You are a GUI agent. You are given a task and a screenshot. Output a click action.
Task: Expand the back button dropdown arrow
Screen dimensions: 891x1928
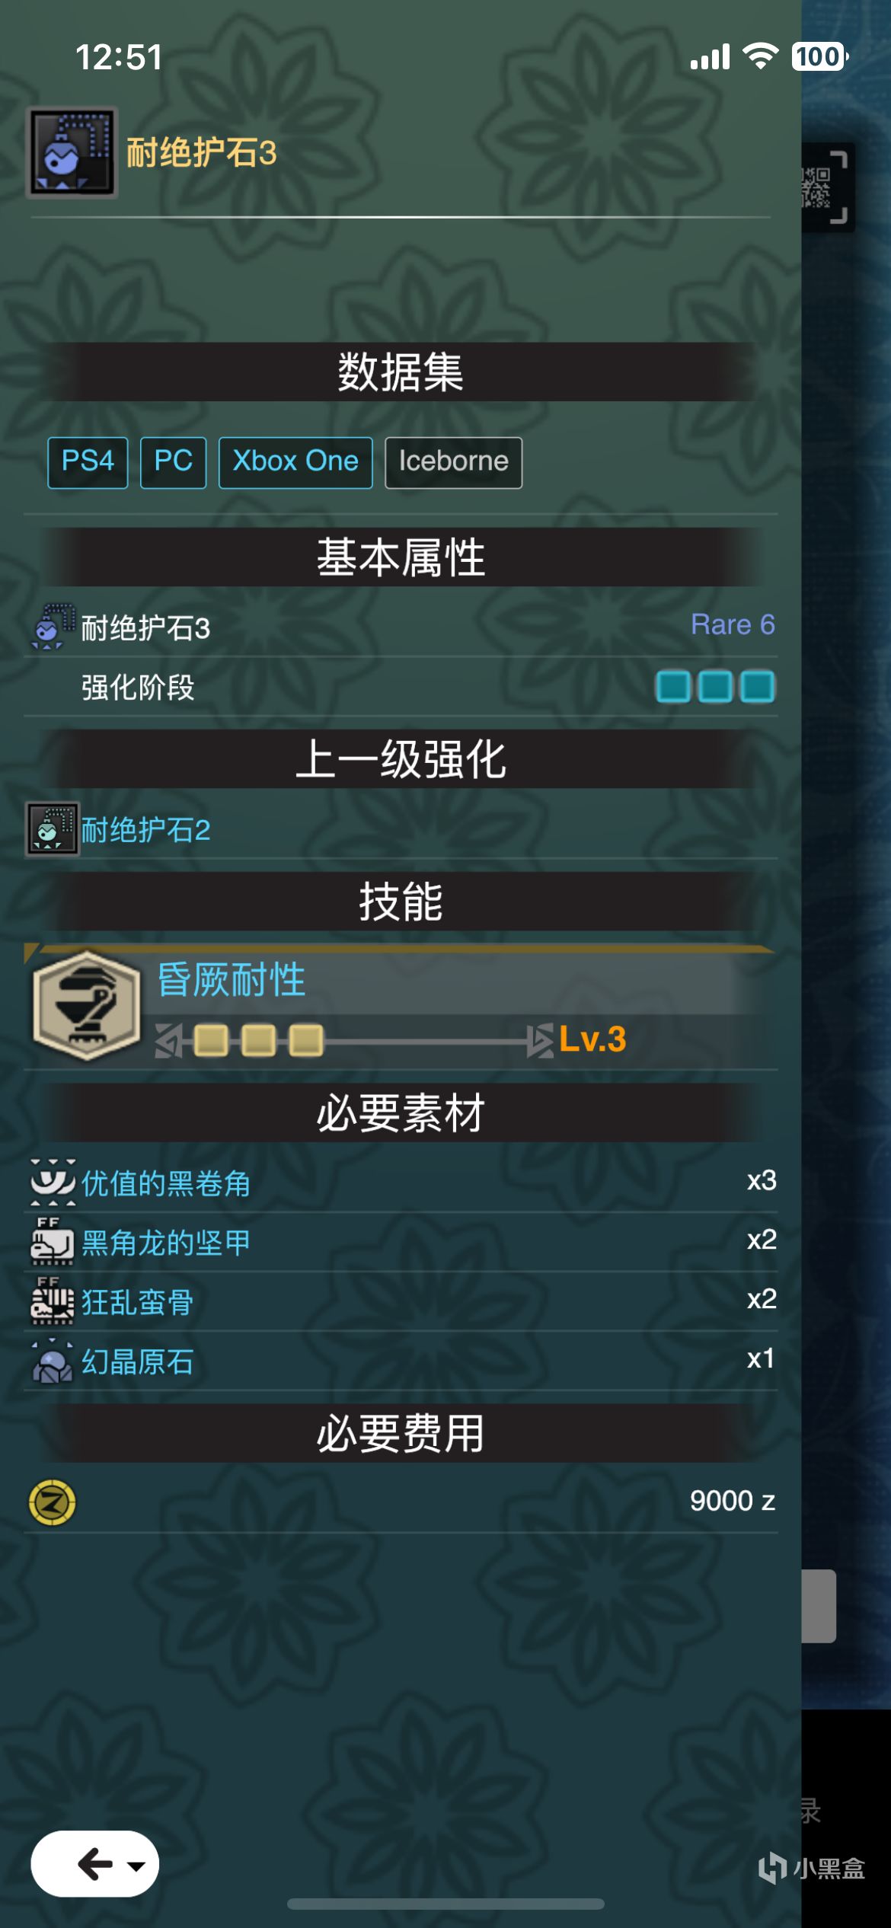click(136, 1866)
